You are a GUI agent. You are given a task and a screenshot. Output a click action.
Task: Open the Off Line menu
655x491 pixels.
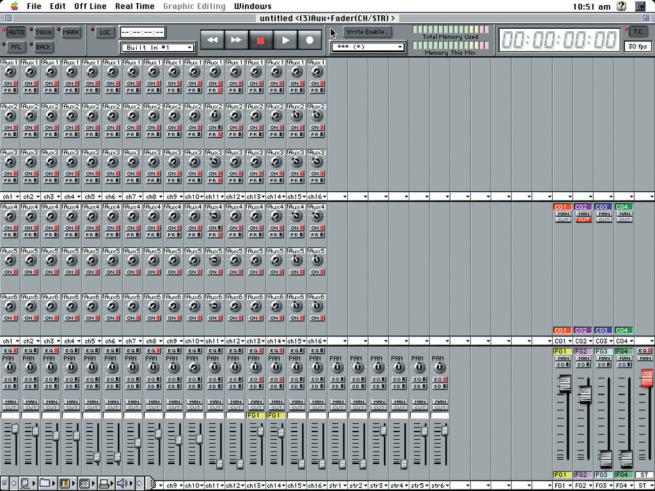[90, 7]
